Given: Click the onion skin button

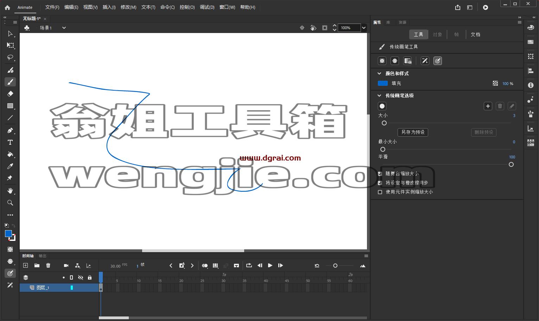Looking at the screenshot, I should pos(205,266).
